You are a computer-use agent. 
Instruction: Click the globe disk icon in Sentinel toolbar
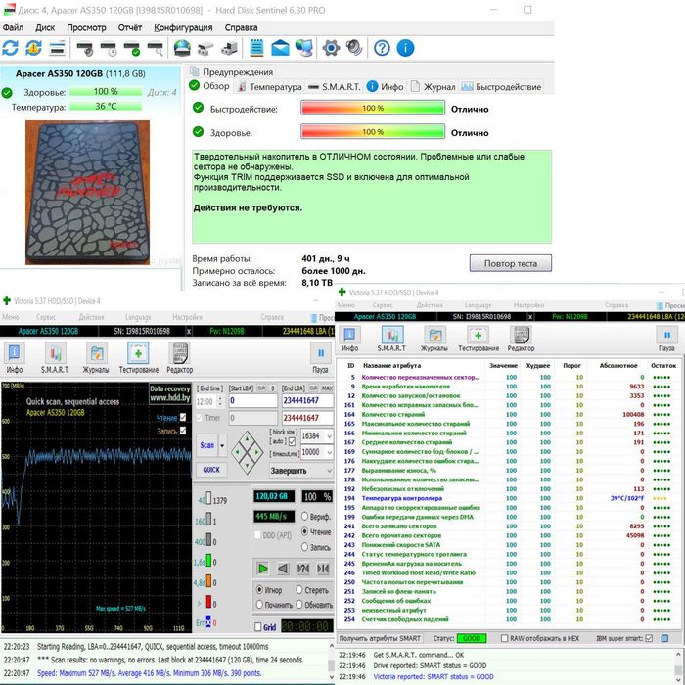pyautogui.click(x=182, y=48)
